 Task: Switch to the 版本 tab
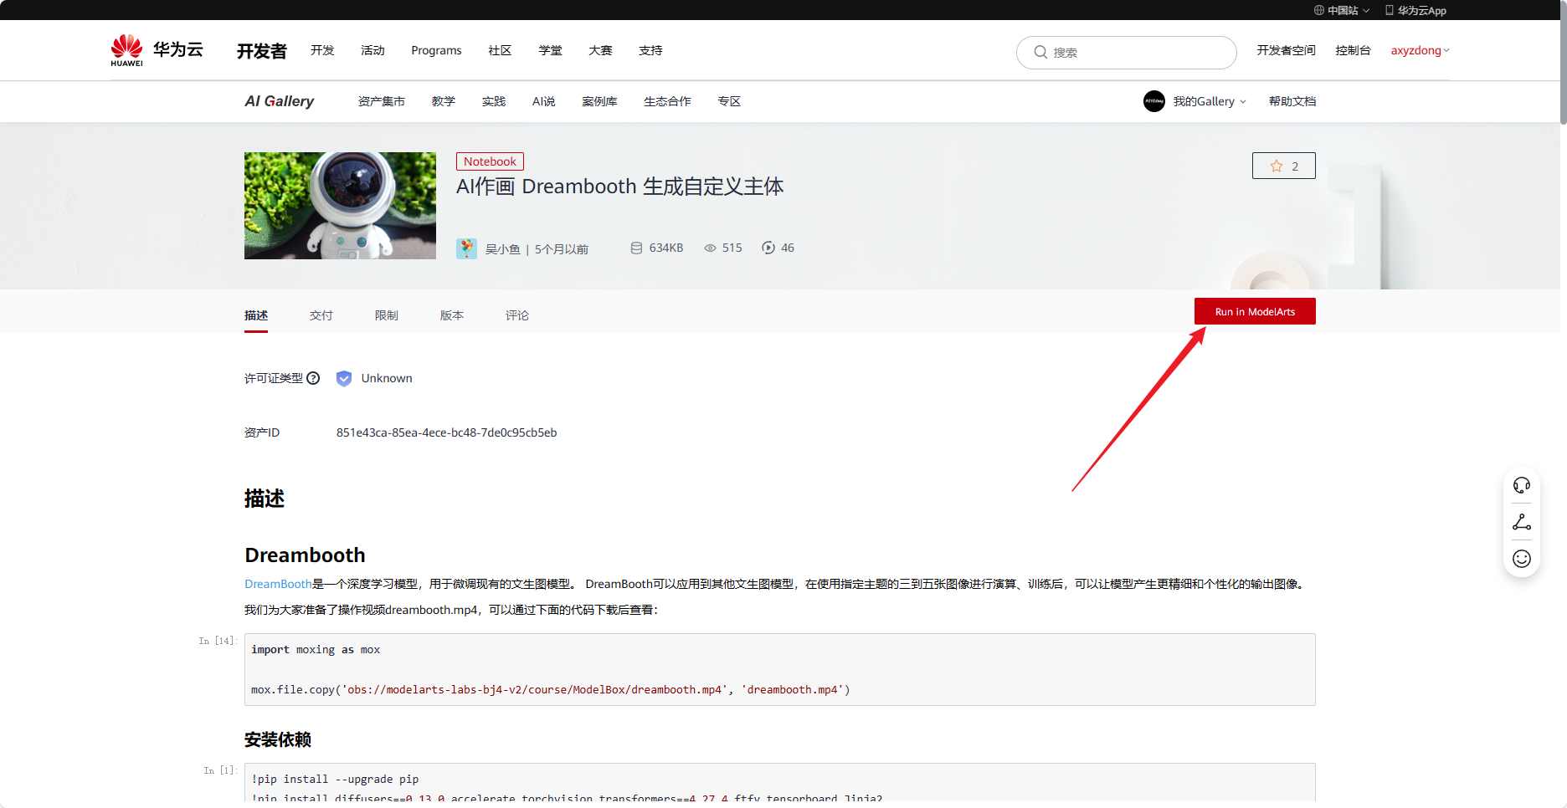[452, 315]
